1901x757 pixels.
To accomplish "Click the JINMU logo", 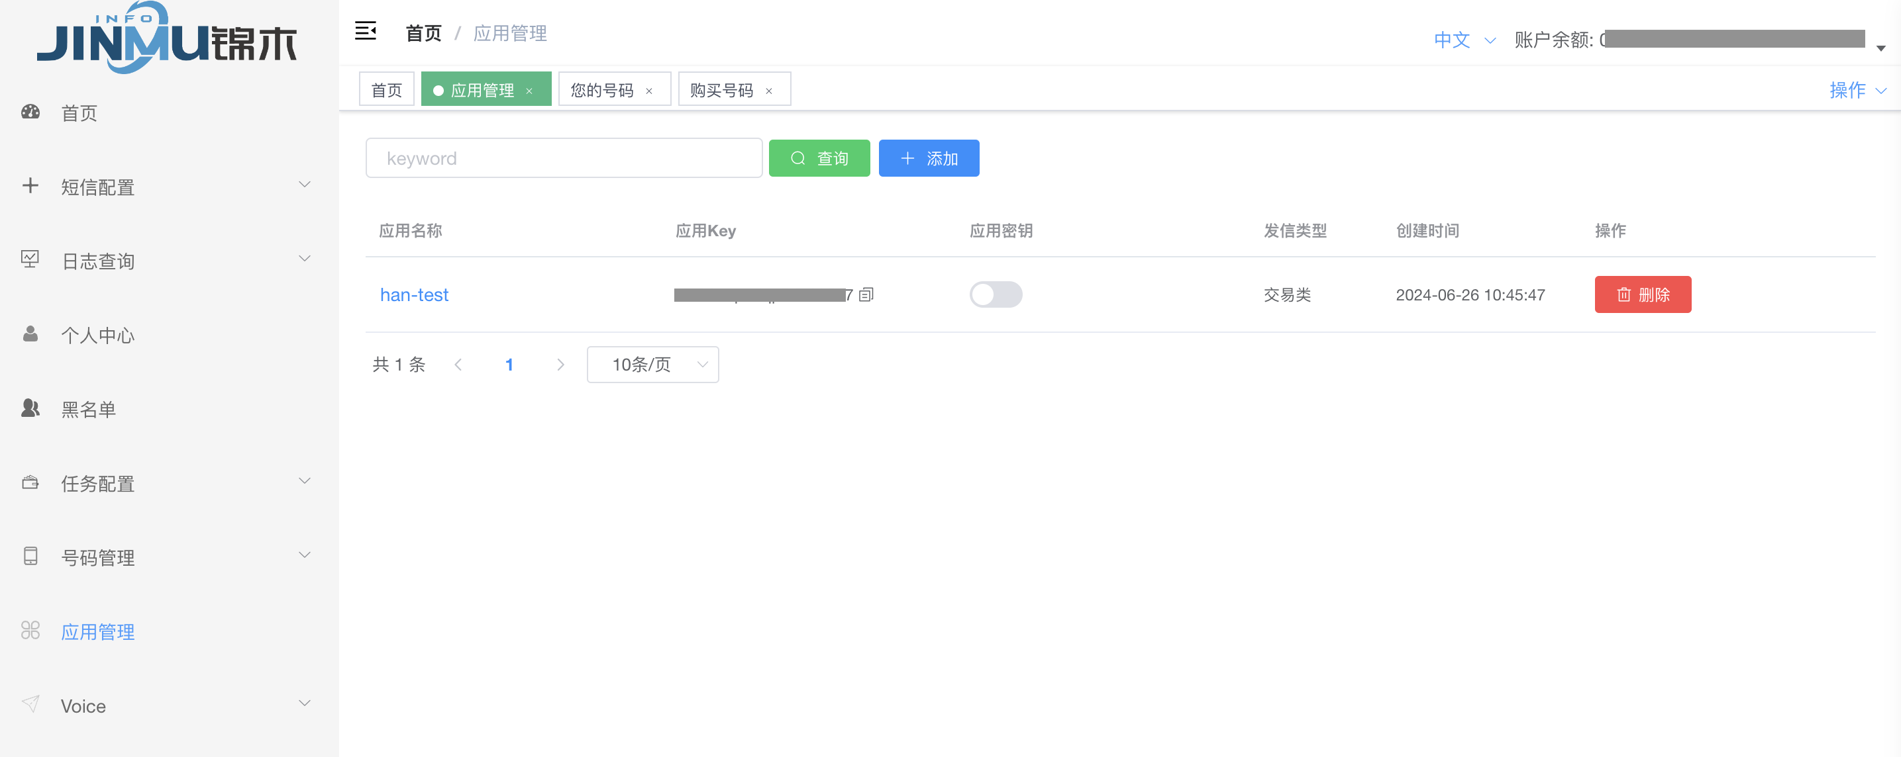I will pyautogui.click(x=167, y=37).
